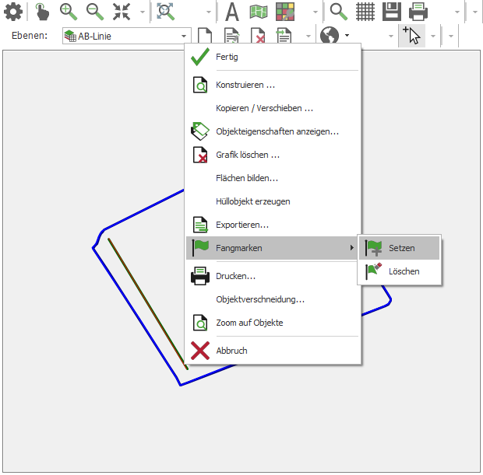Click Fertig in the context menu
This screenshot has width=483, height=475.
227,57
